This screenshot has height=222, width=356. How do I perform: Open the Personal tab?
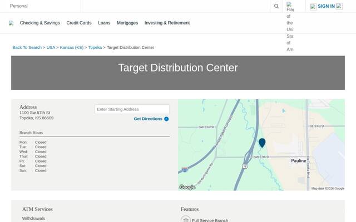[18, 6]
